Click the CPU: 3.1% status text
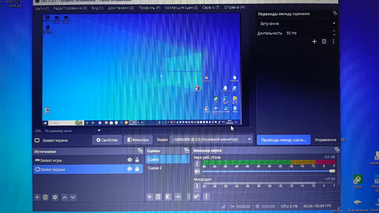Screen dimensions: 379x213 [289, 206]
